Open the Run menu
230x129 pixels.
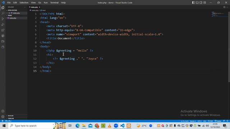(x=46, y=3)
